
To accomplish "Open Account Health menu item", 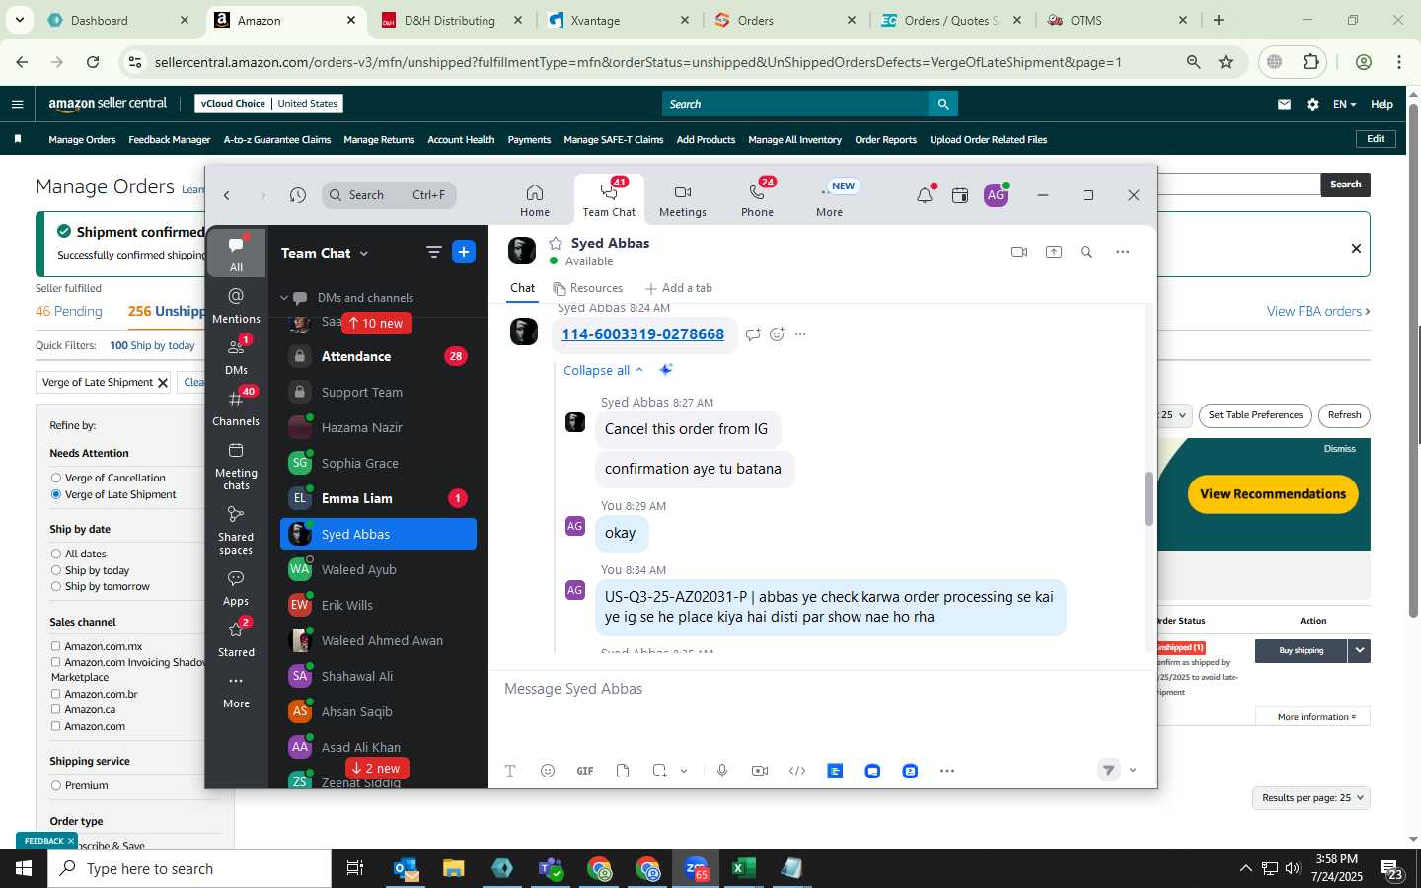I will 461,139.
